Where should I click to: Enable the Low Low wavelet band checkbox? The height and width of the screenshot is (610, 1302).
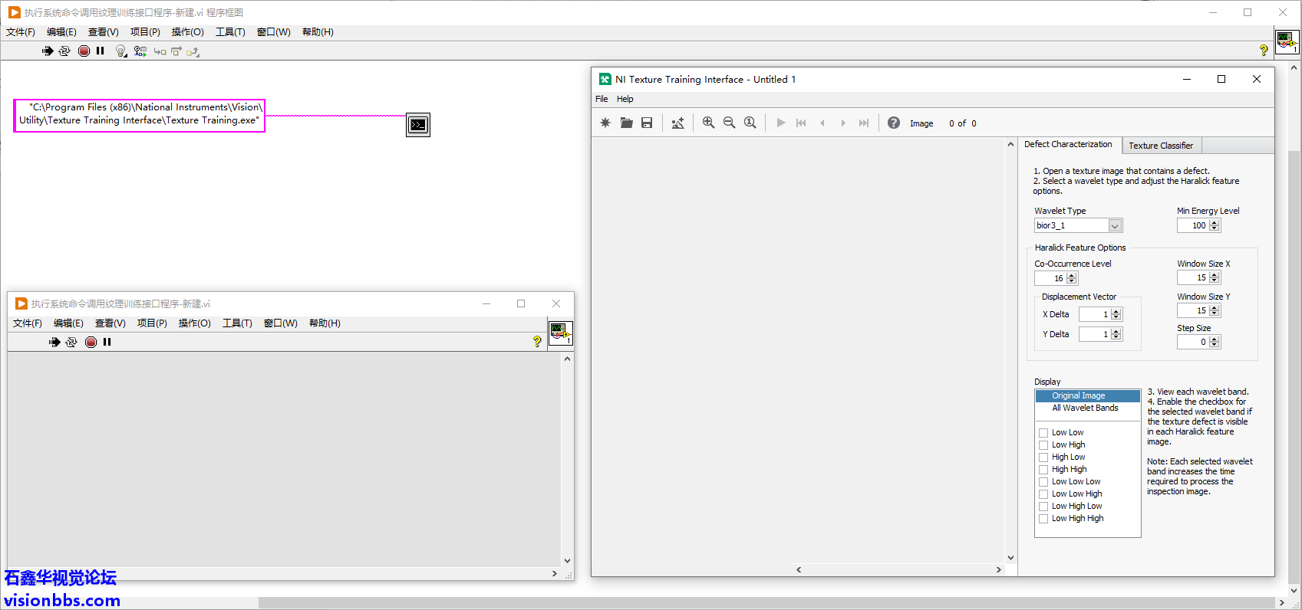point(1043,433)
